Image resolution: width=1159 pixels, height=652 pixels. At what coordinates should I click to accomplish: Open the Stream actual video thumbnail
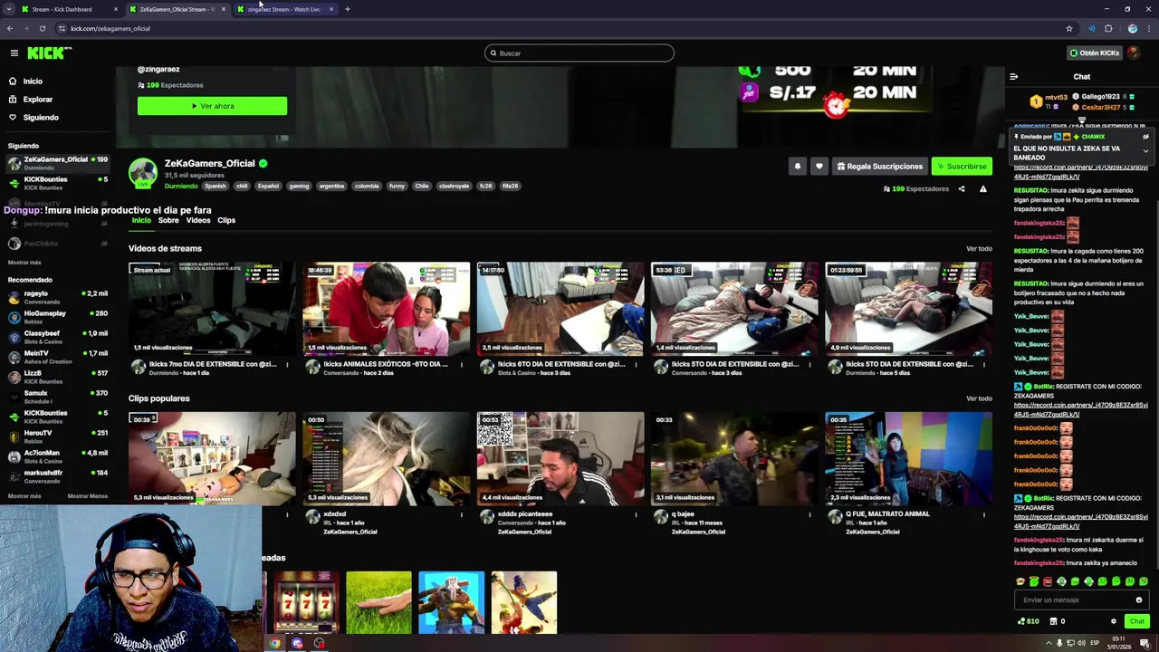click(x=212, y=309)
